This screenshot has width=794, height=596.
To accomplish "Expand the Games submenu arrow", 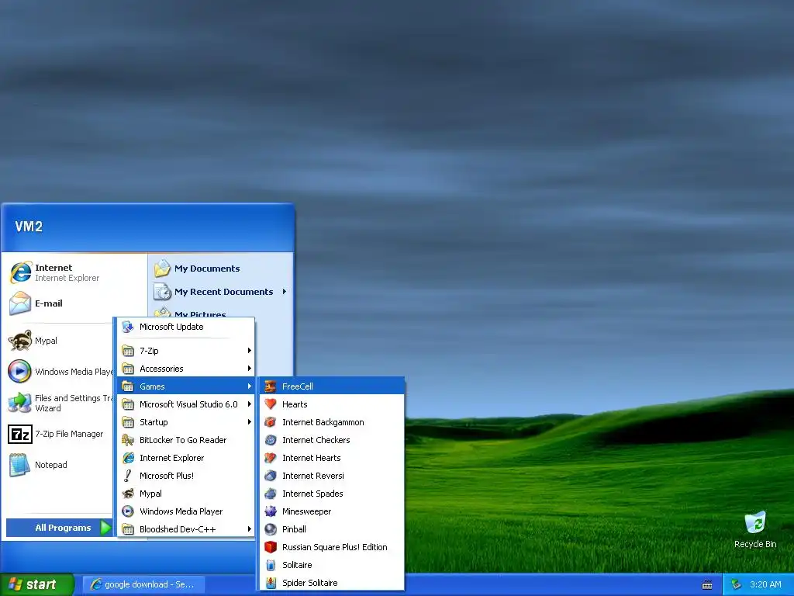I will (249, 386).
